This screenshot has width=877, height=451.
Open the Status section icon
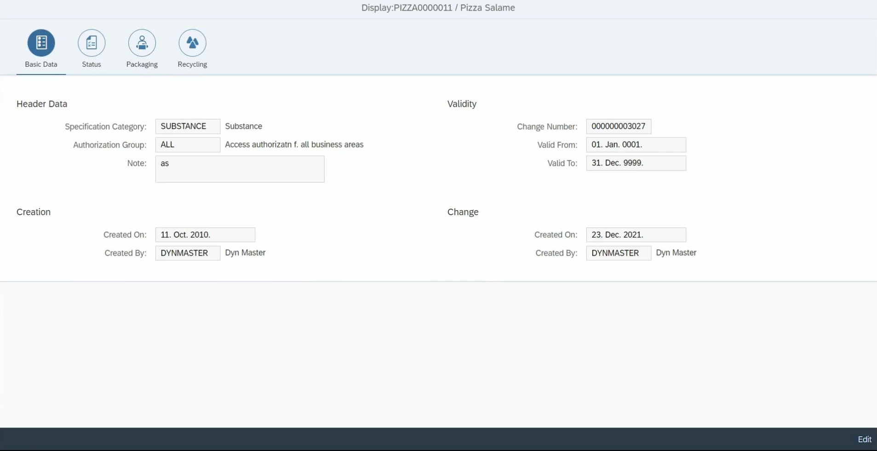click(x=92, y=43)
